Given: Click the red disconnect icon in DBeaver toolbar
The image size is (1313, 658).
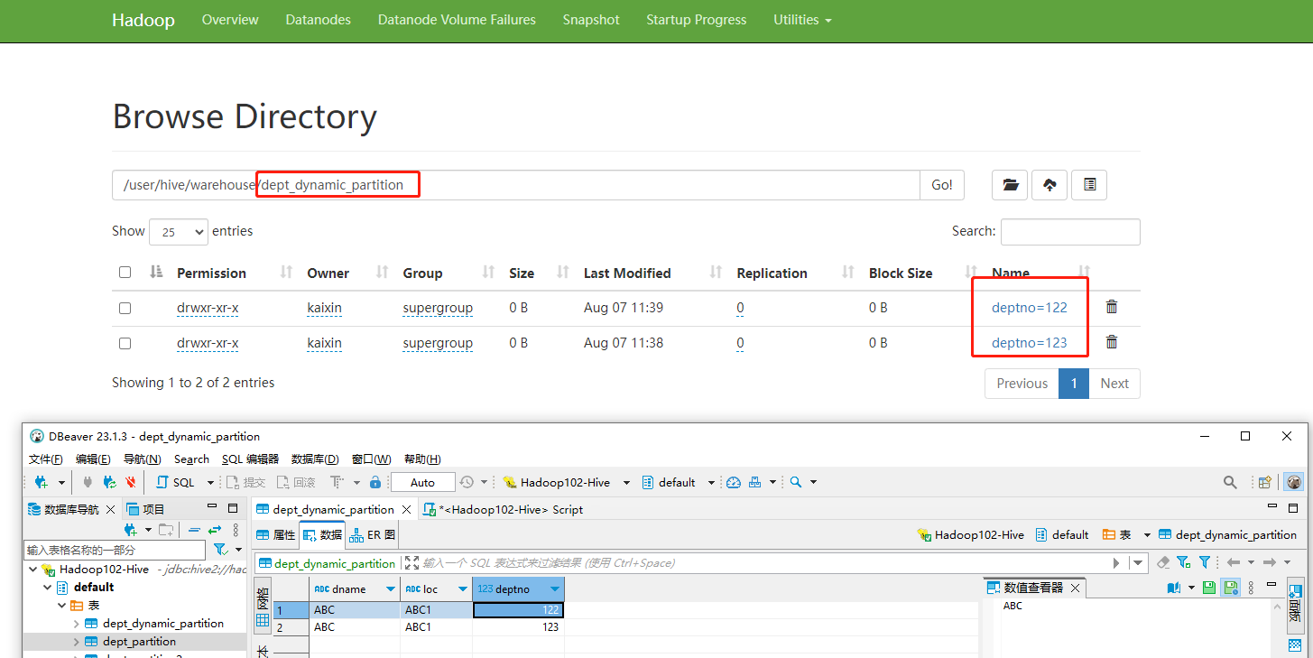Looking at the screenshot, I should pyautogui.click(x=131, y=482).
